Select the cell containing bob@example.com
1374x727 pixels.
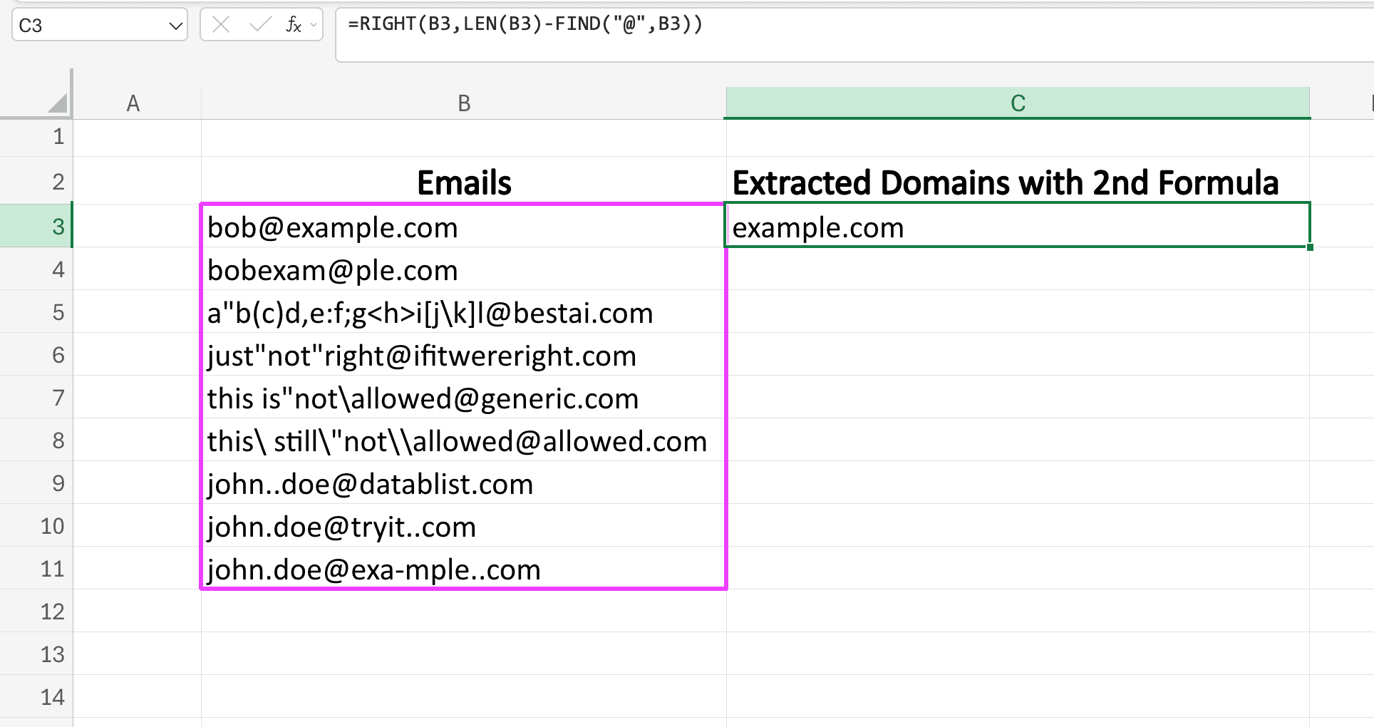(x=464, y=226)
